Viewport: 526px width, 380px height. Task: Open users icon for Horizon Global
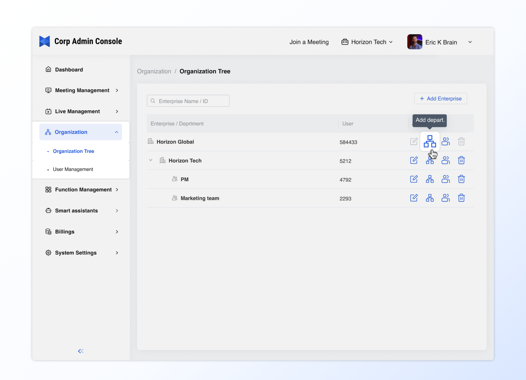point(446,141)
